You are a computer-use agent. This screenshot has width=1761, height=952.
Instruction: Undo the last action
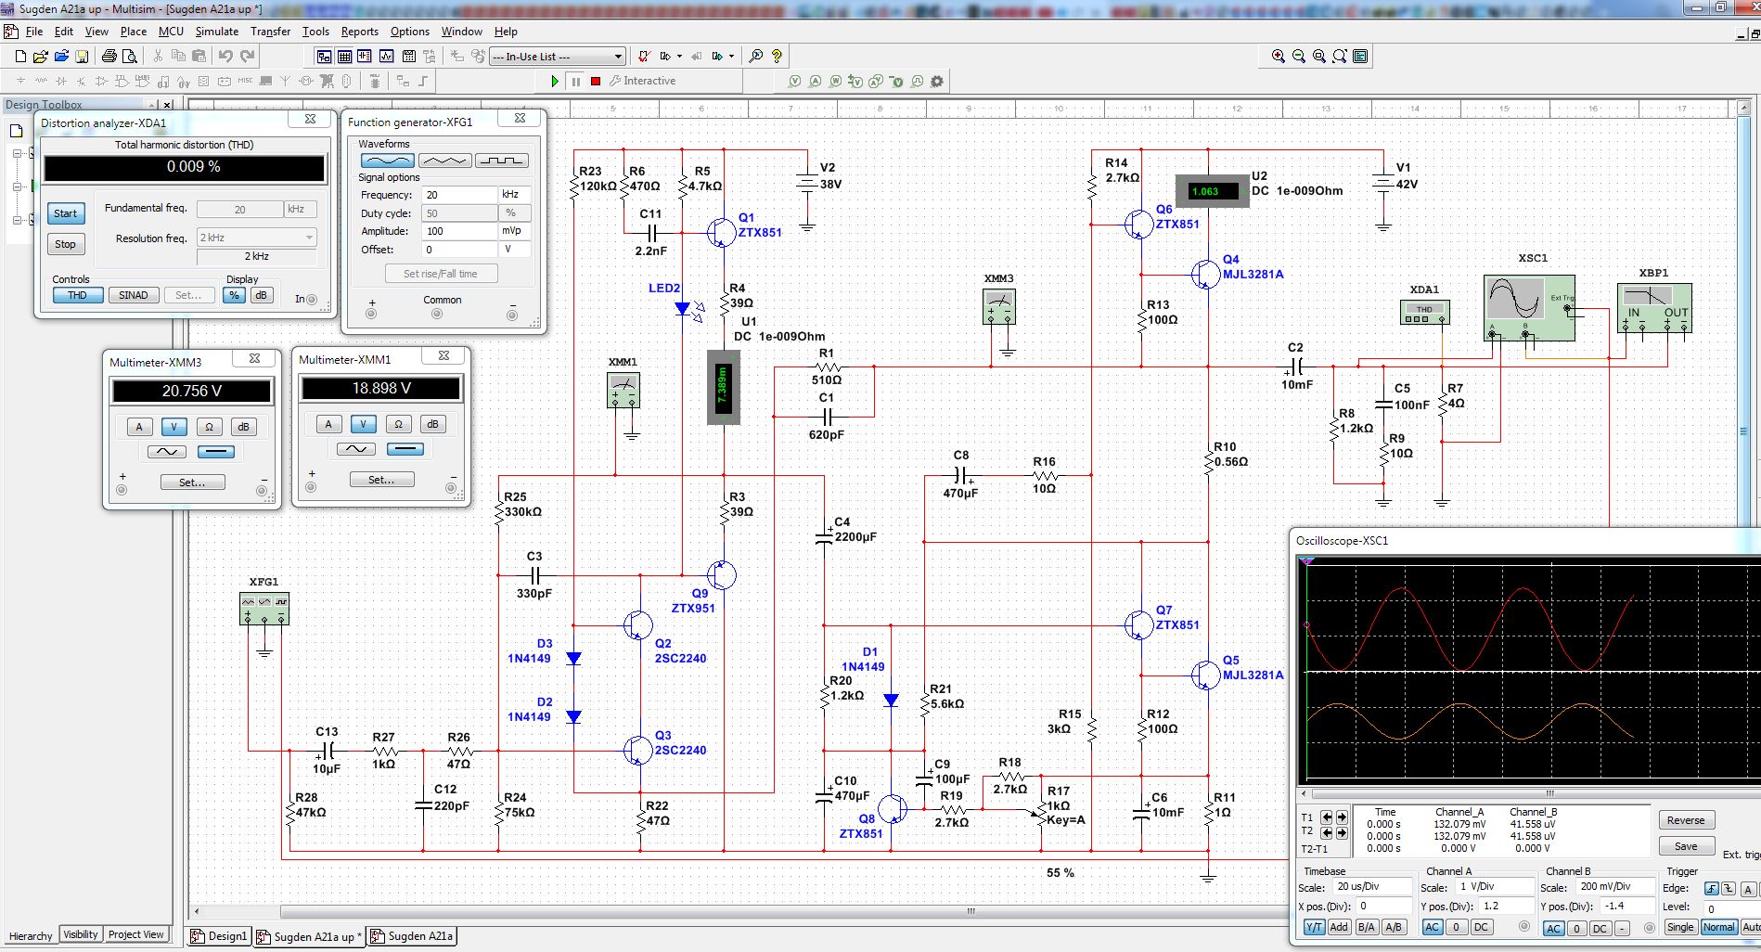(x=225, y=57)
